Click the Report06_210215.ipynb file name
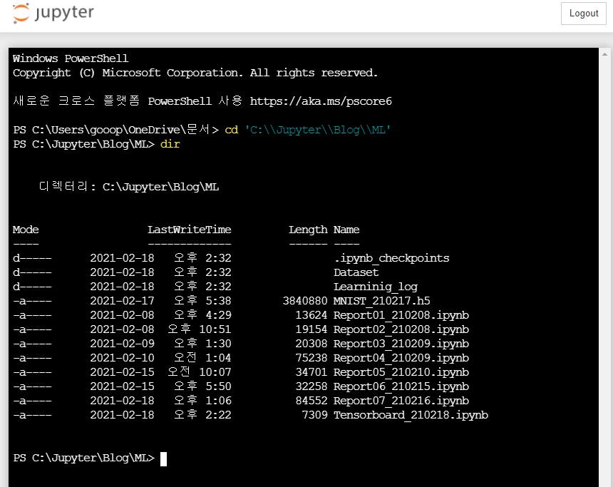Viewport: 613px width, 487px height. point(401,386)
